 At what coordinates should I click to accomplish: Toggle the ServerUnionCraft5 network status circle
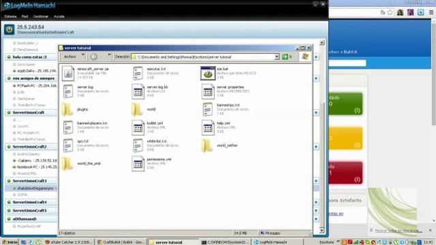pyautogui.click(x=9, y=210)
